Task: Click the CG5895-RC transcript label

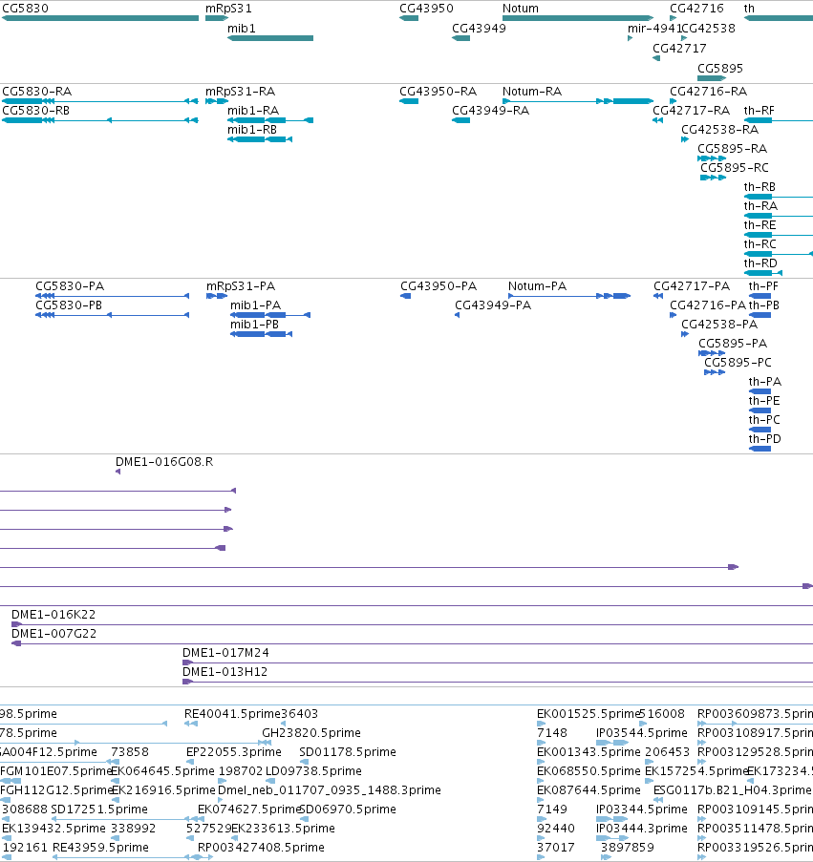Action: tap(735, 168)
